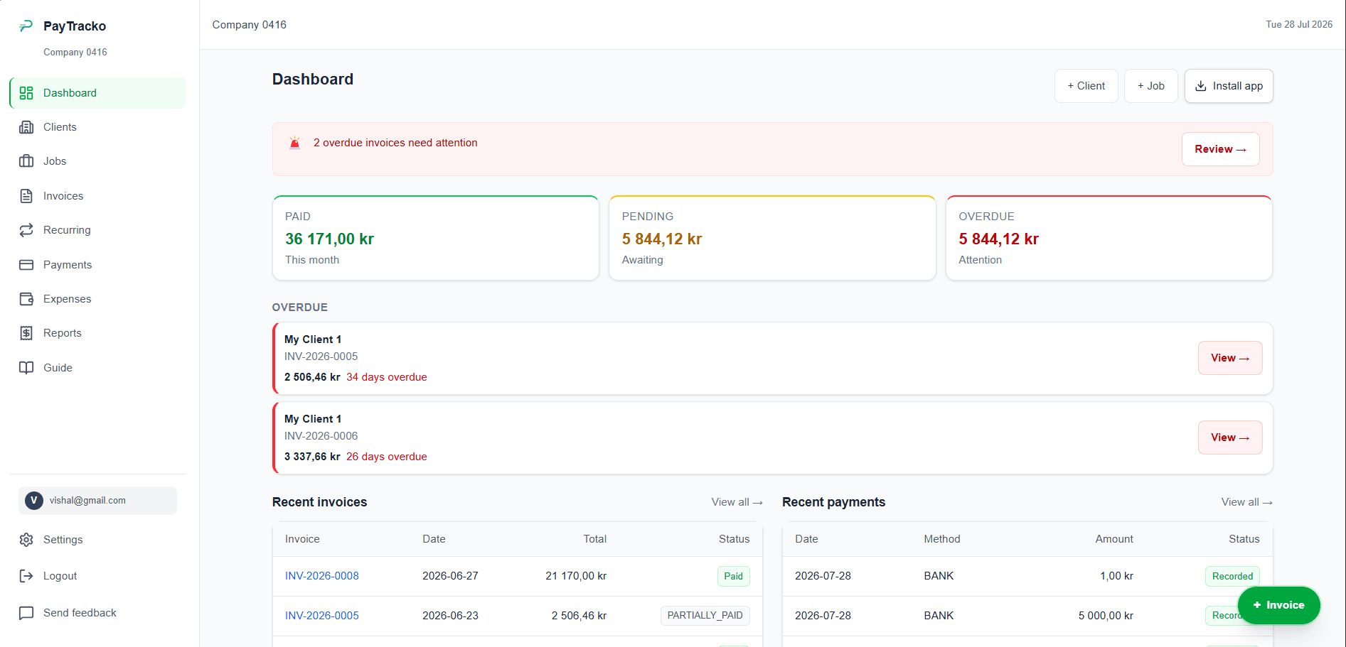Open INV-2026-0008 invoice link
1346x647 pixels.
[x=322, y=576]
